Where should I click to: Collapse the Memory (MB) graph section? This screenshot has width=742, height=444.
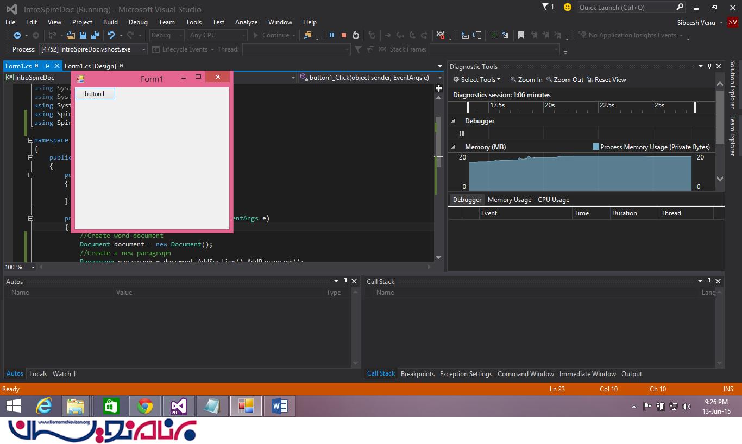point(453,147)
